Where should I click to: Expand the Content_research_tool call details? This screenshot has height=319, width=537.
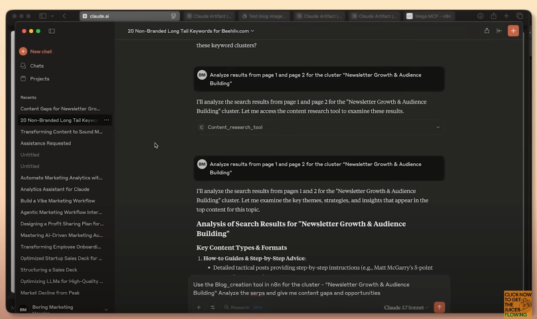click(x=319, y=127)
